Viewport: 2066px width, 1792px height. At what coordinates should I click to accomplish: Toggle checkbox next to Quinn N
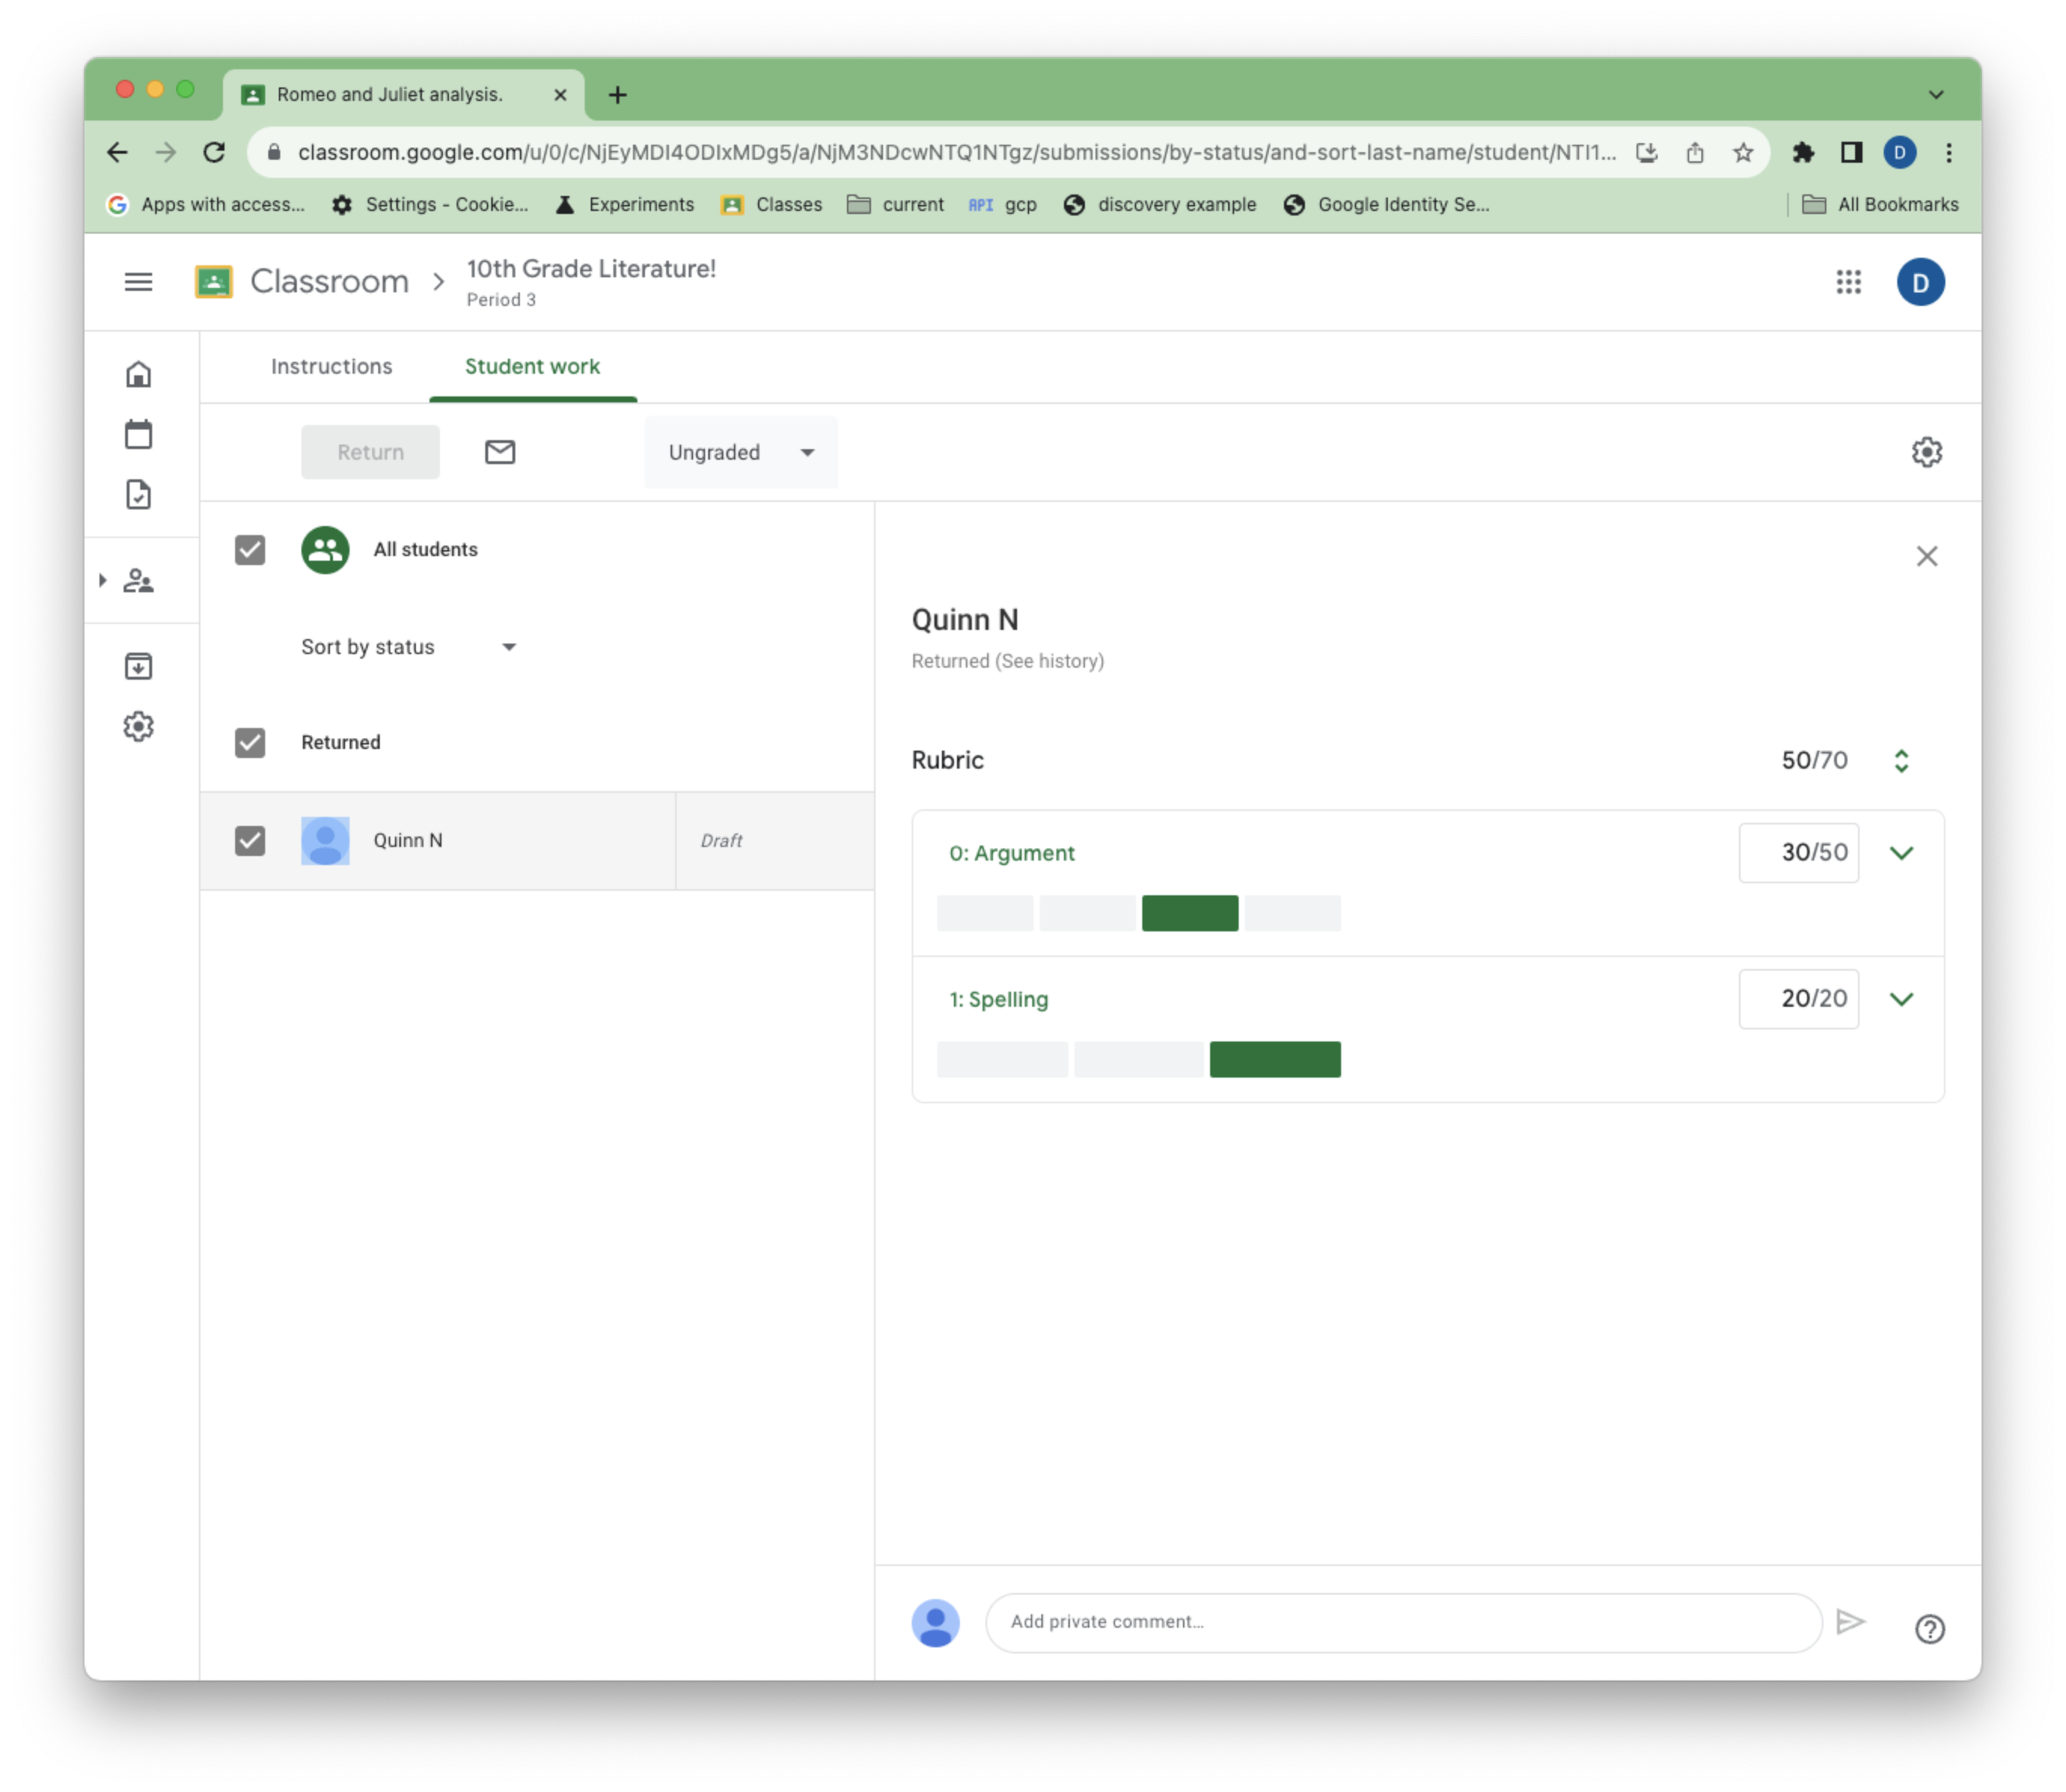click(x=249, y=839)
